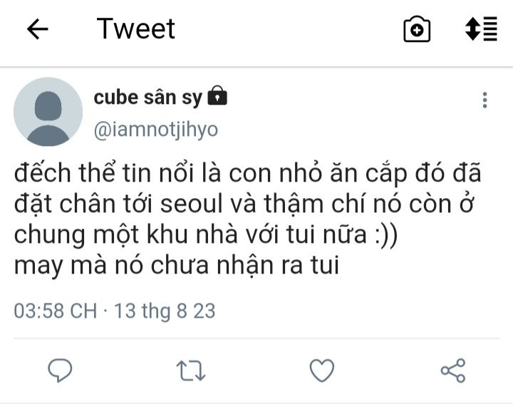Open profile via name cube sân sy
The width and height of the screenshot is (513, 404).
point(148,98)
